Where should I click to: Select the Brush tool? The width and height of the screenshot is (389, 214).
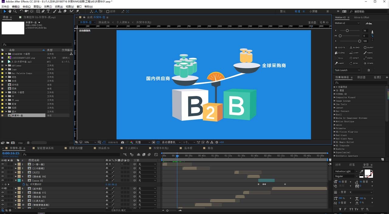pos(55,11)
